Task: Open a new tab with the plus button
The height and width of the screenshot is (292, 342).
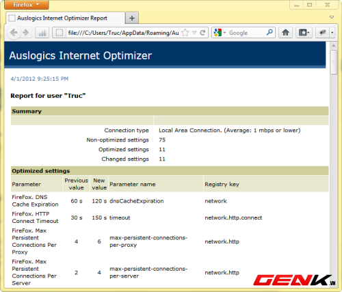Action: tap(132, 18)
